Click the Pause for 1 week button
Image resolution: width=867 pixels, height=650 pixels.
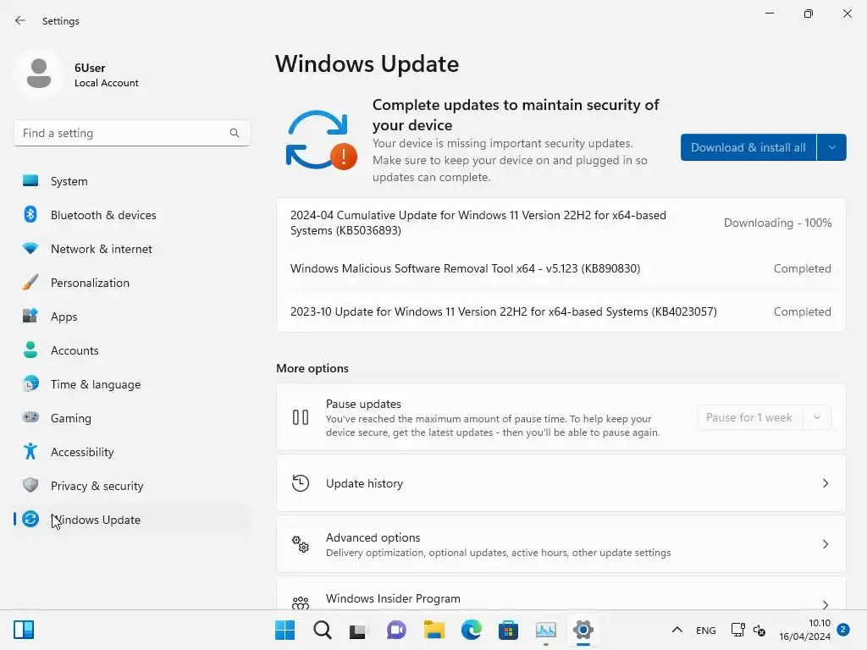(x=749, y=417)
